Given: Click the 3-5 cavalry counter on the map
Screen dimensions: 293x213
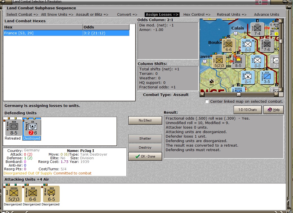Looking at the screenshot, I should coord(267,77).
